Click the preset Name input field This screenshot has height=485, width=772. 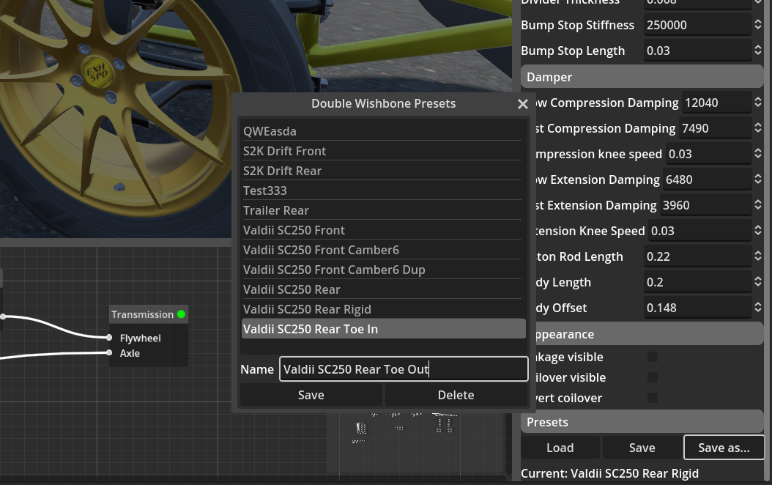(x=404, y=369)
